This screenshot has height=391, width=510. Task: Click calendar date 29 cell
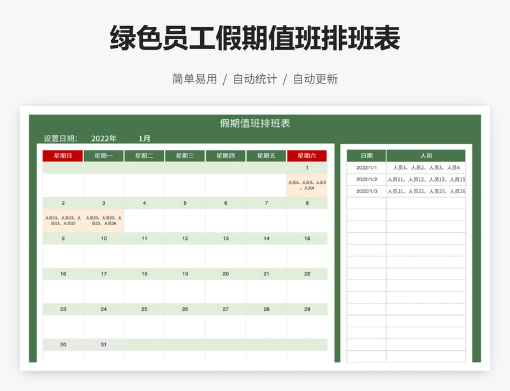[307, 309]
